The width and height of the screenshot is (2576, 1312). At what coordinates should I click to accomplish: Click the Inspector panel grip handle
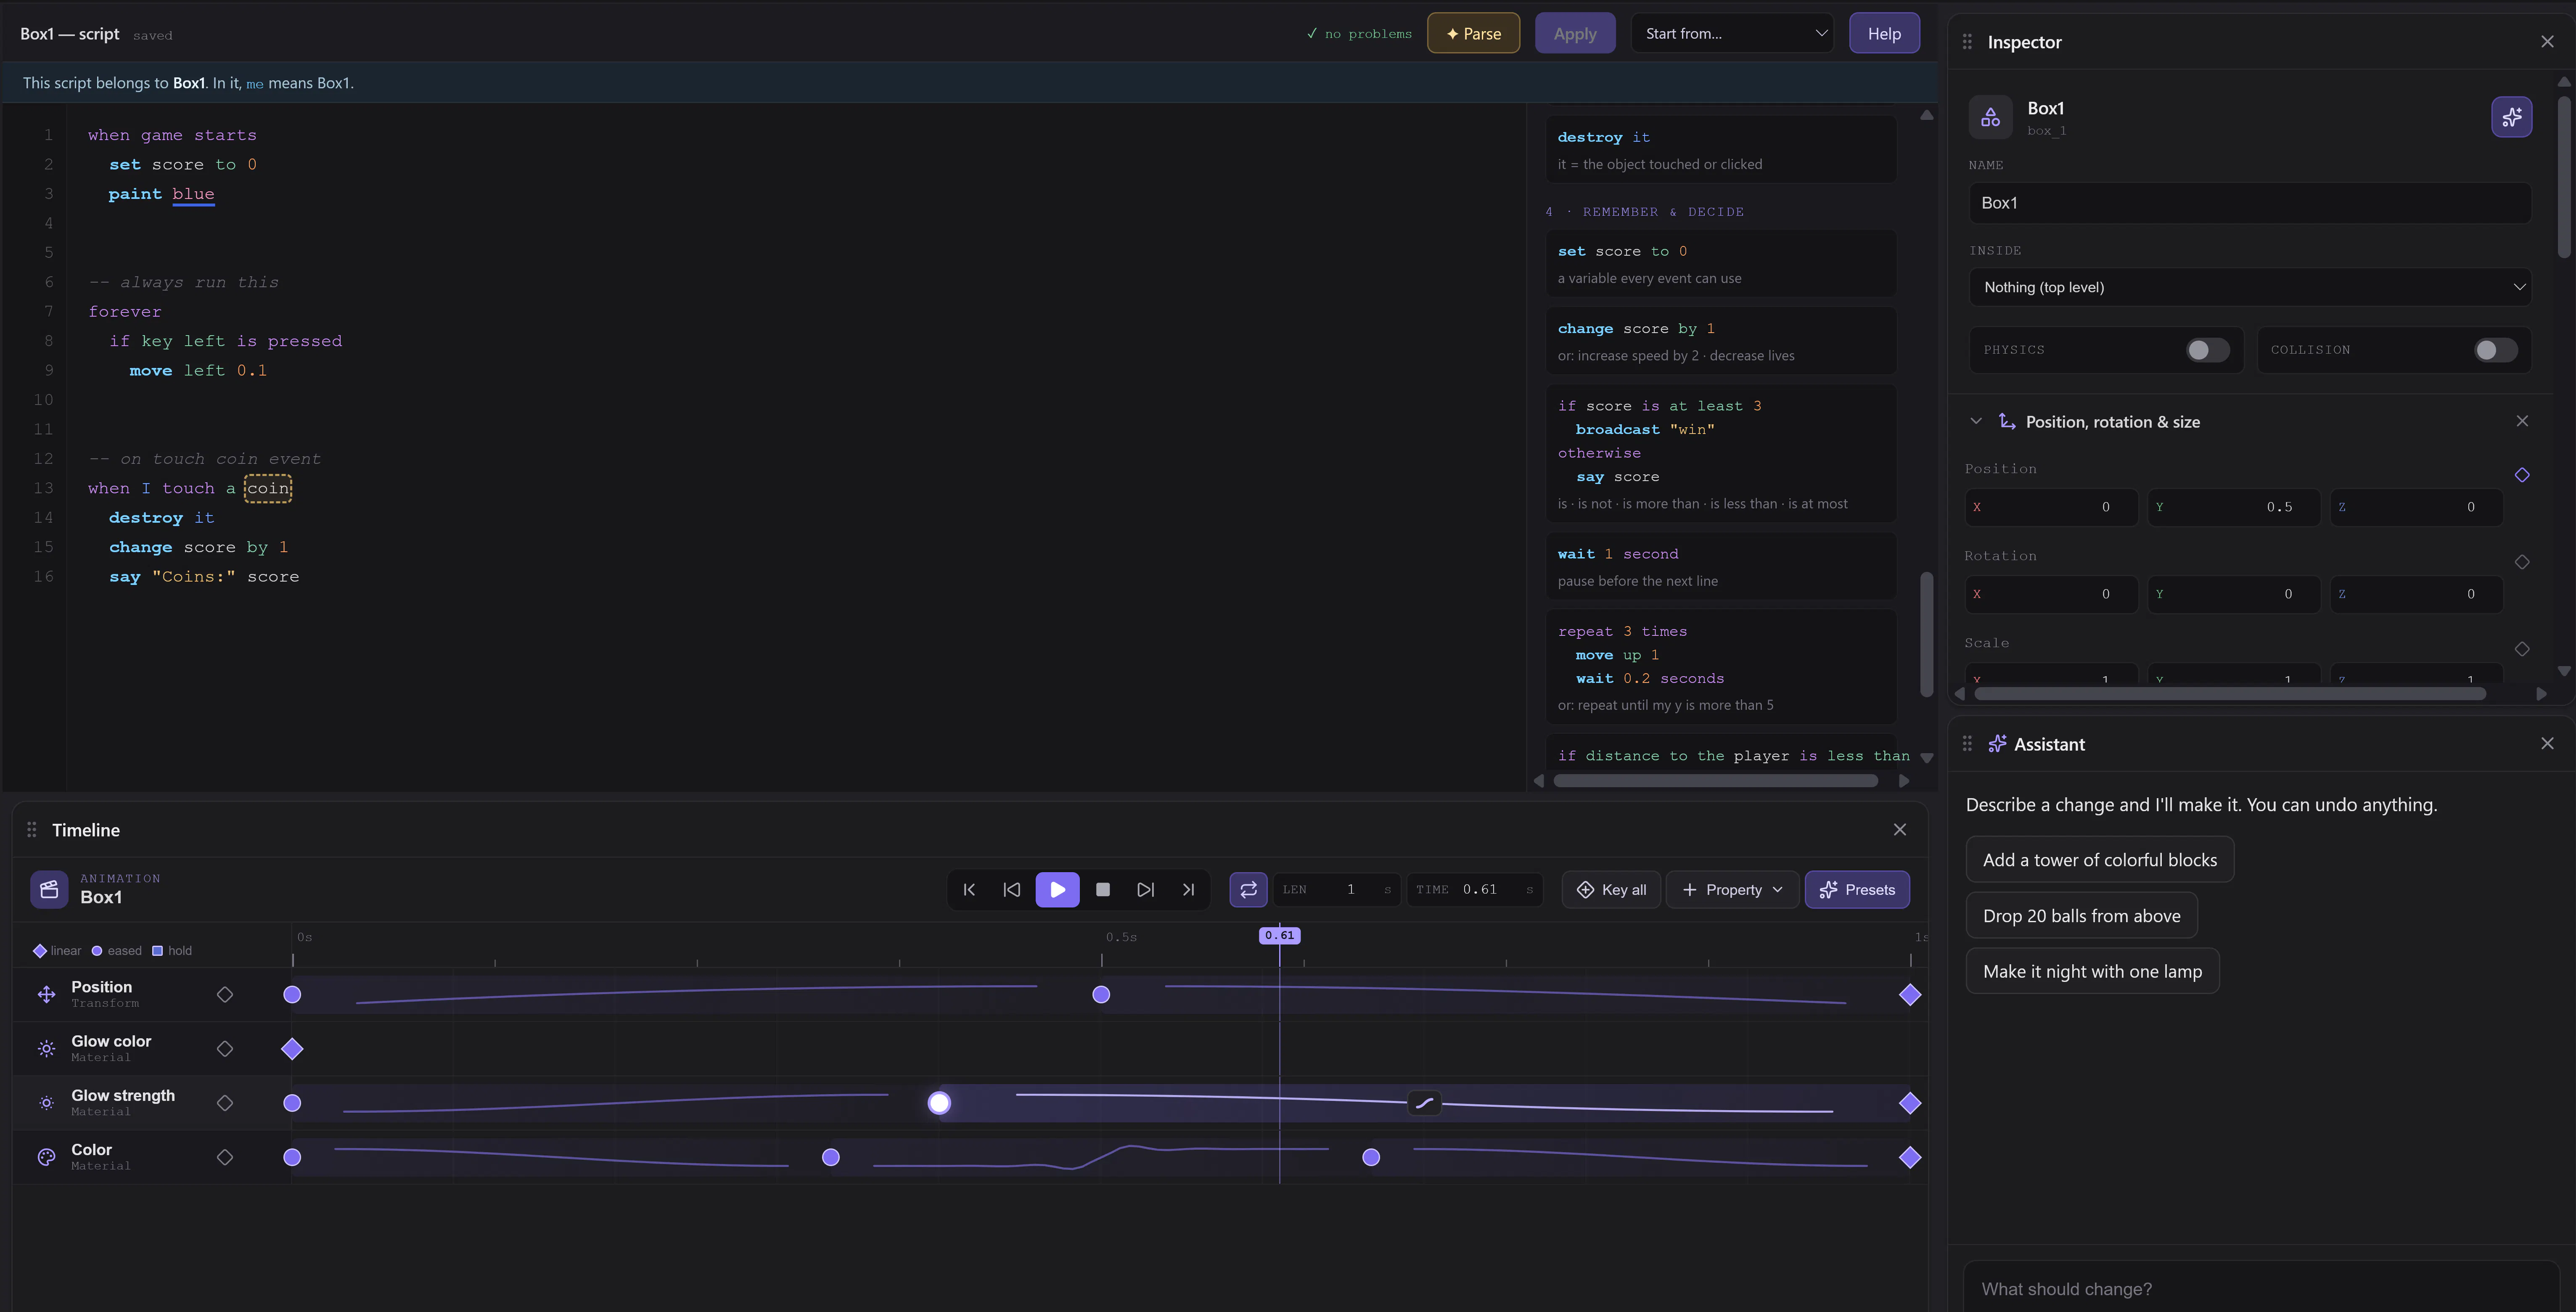point(1967,42)
